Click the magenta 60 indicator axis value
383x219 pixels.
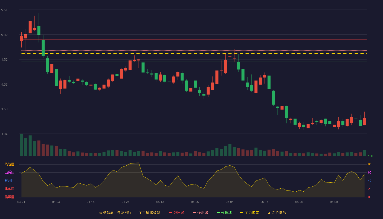click(370, 172)
